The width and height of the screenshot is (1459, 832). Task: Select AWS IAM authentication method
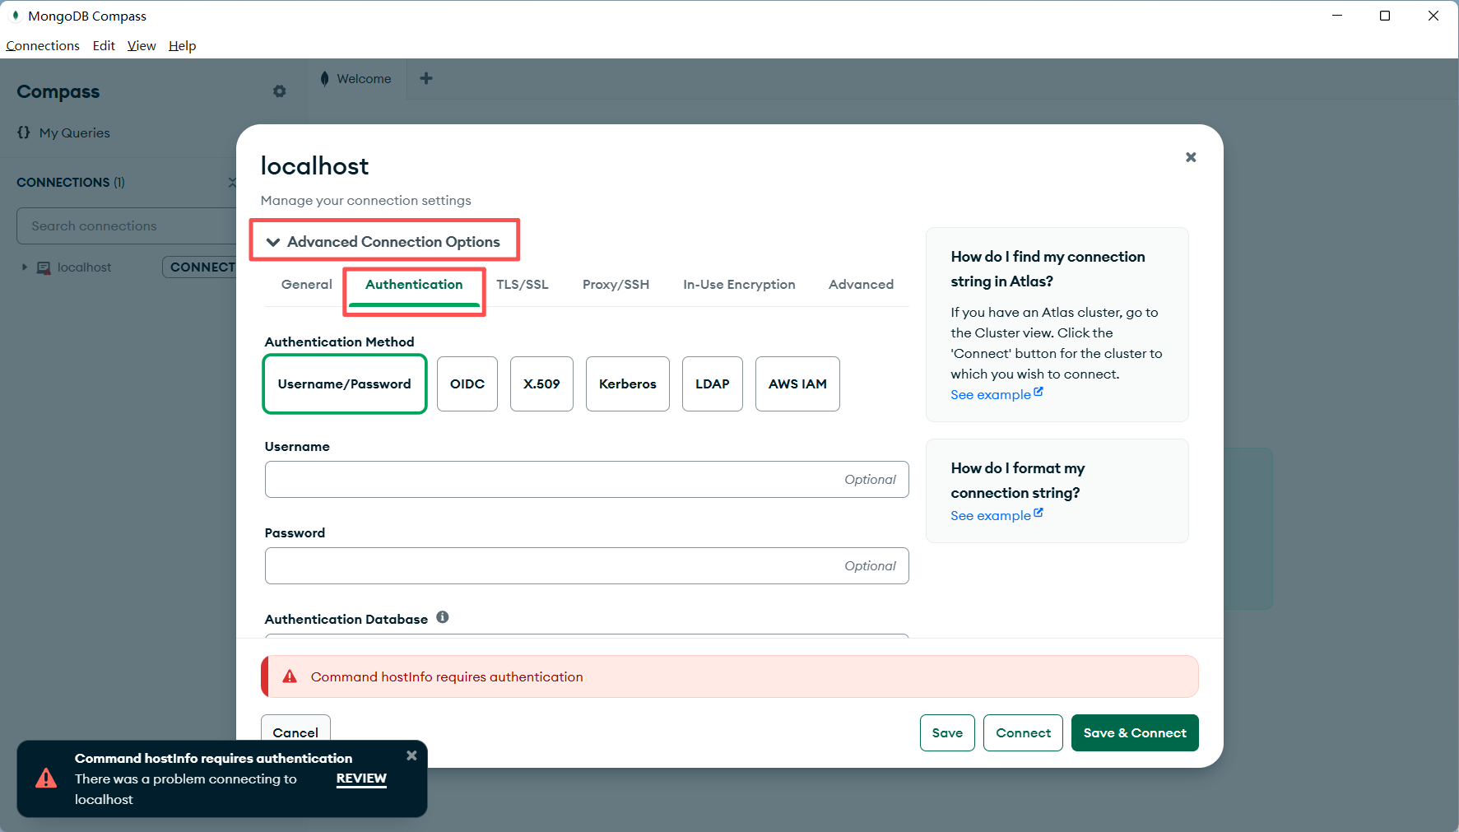(797, 383)
